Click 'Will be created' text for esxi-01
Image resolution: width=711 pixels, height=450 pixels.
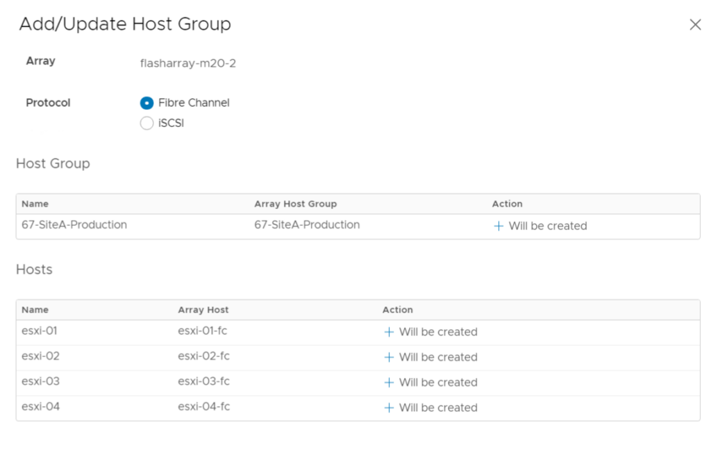pyautogui.click(x=438, y=332)
